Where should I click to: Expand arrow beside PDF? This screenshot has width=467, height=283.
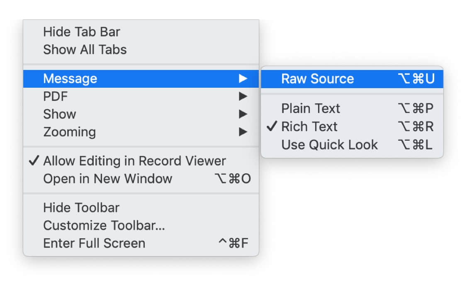tap(243, 96)
